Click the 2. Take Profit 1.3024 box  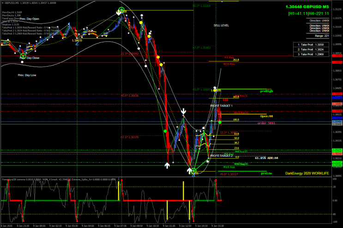313,49
